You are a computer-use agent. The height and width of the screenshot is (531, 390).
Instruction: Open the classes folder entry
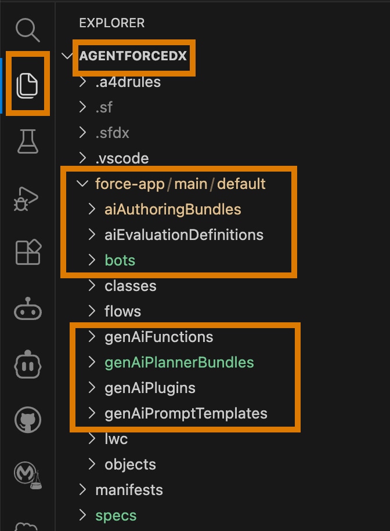tap(131, 286)
